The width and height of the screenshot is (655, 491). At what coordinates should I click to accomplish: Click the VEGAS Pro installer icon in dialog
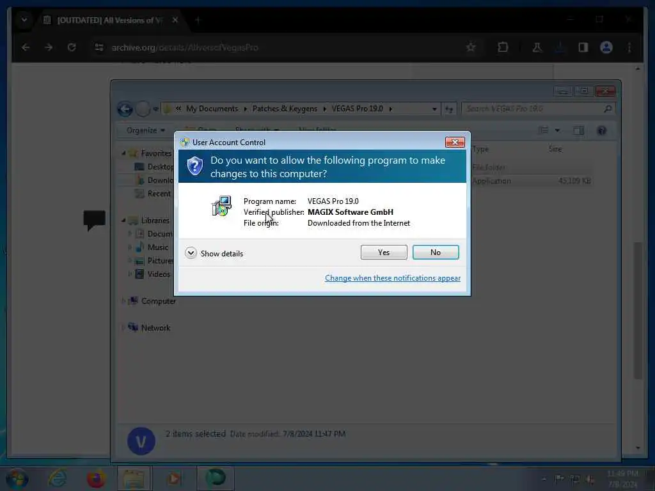pyautogui.click(x=221, y=206)
